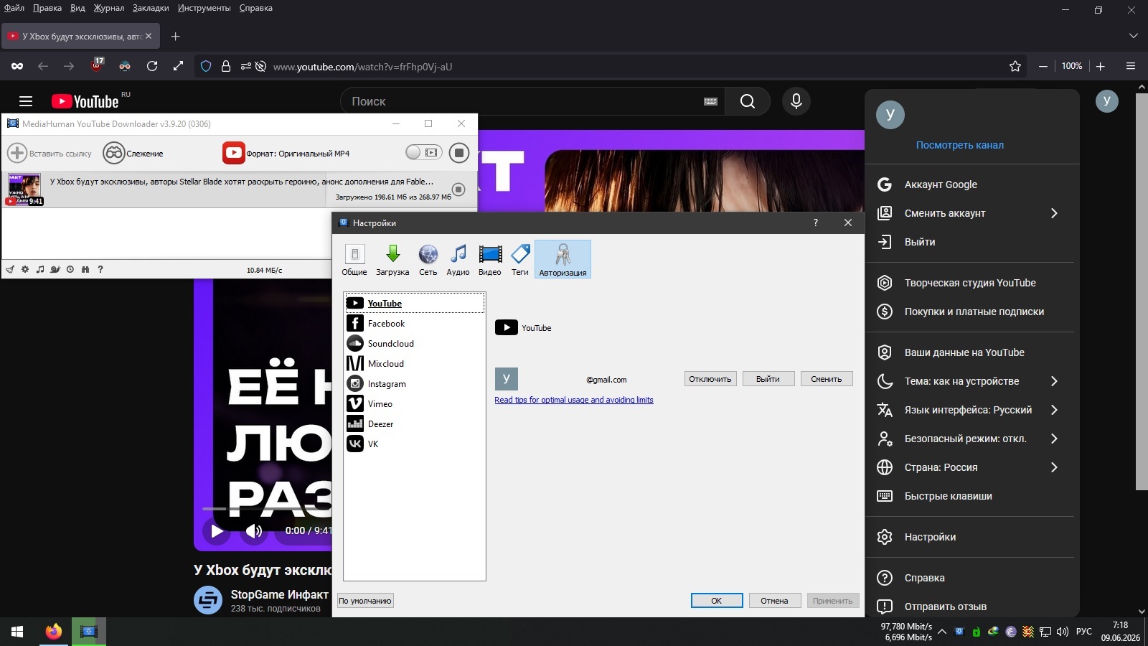Select VK in the services list
This screenshot has height=646, width=1148.
pos(415,444)
